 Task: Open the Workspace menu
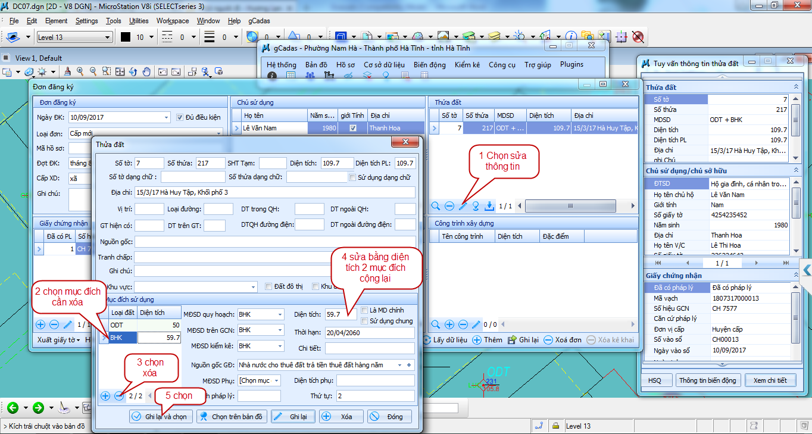click(x=173, y=21)
